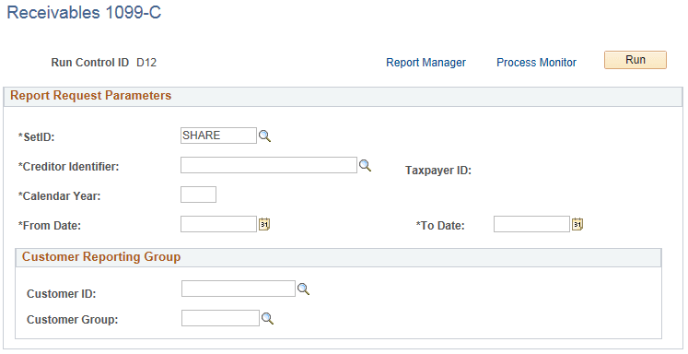Click the *To Date: label
Screen dimensions: 688x354
(440, 226)
